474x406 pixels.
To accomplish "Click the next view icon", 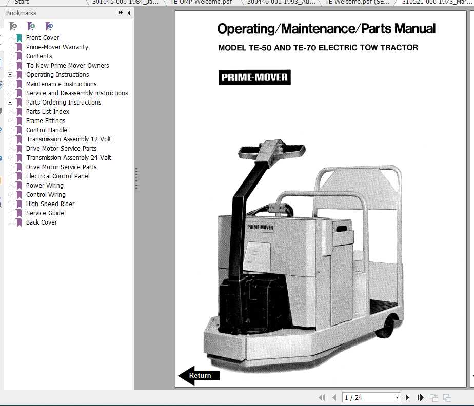I will click(447, 397).
